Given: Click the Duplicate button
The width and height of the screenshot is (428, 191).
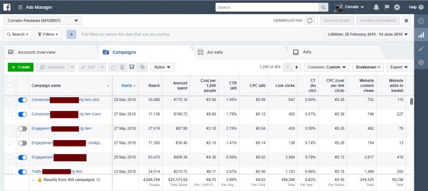Looking at the screenshot, I should point(52,67).
